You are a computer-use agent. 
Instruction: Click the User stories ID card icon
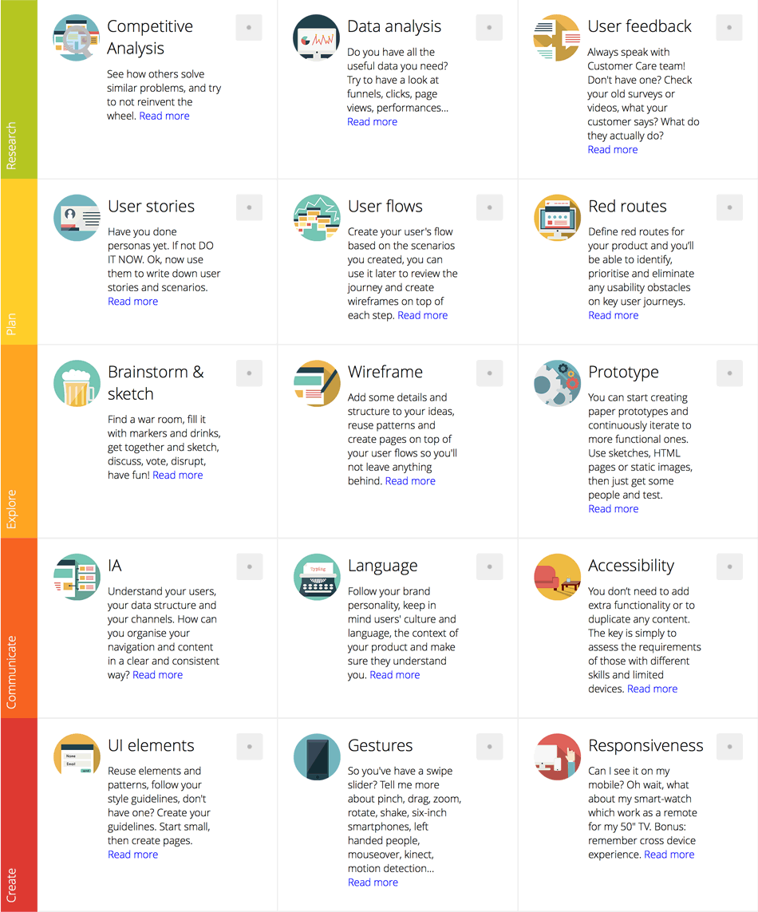pos(77,217)
